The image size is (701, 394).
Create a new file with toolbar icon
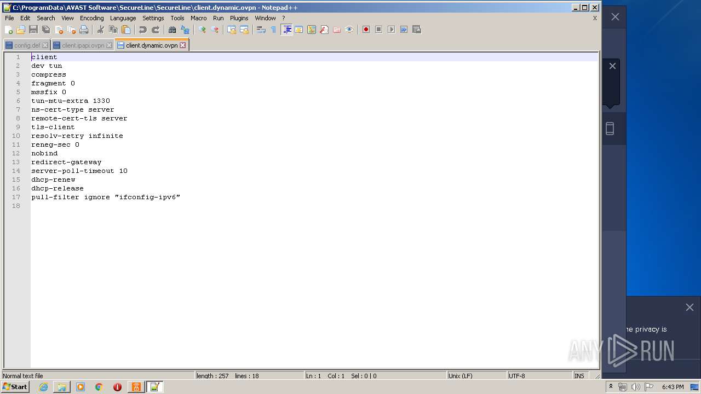(9, 30)
